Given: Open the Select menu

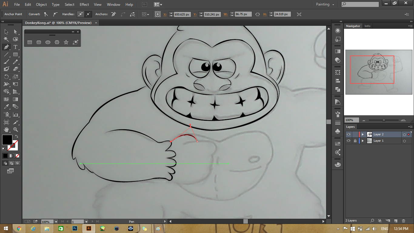Looking at the screenshot, I should pyautogui.click(x=69, y=5).
